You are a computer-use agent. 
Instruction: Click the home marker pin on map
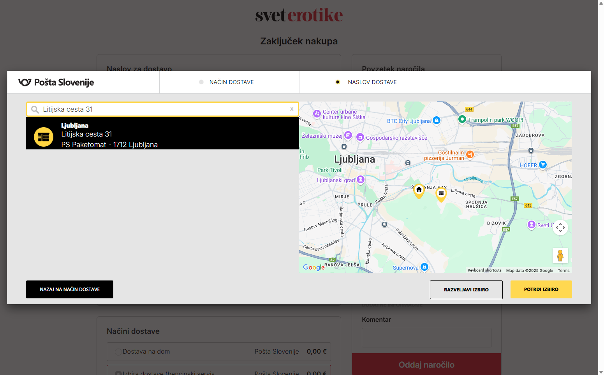pos(419,190)
